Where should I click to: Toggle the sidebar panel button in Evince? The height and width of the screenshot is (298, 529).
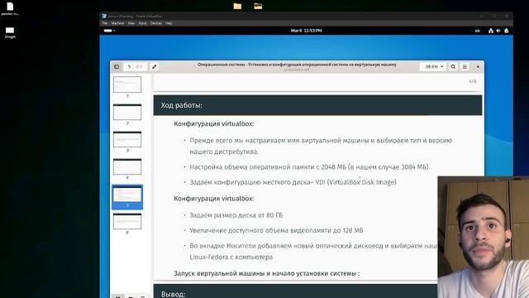tap(117, 67)
